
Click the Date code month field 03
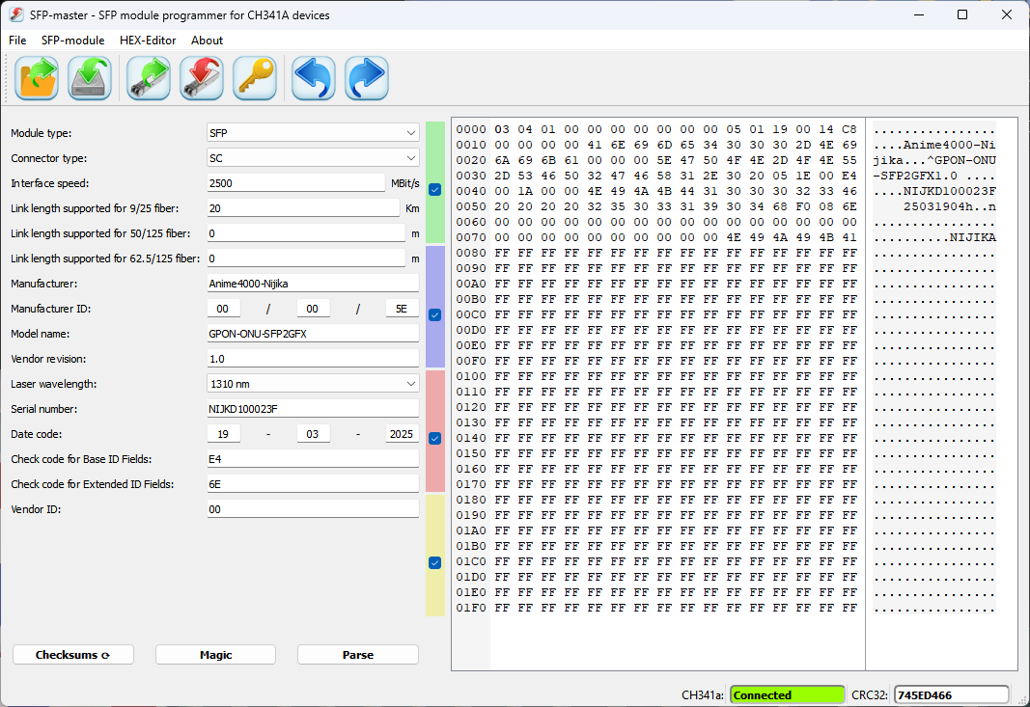point(313,434)
